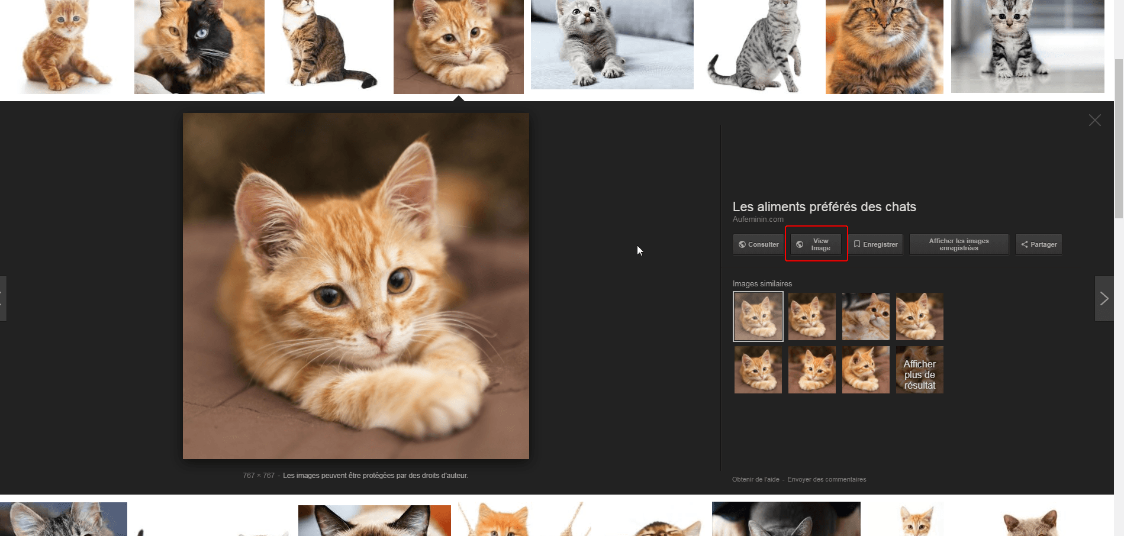Open the two-faced chimera cat thumbnail

pos(199,47)
